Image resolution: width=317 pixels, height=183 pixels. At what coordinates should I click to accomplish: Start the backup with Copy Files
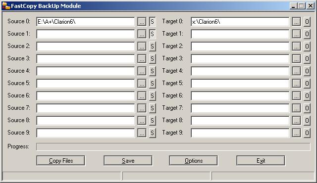[x=60, y=161]
